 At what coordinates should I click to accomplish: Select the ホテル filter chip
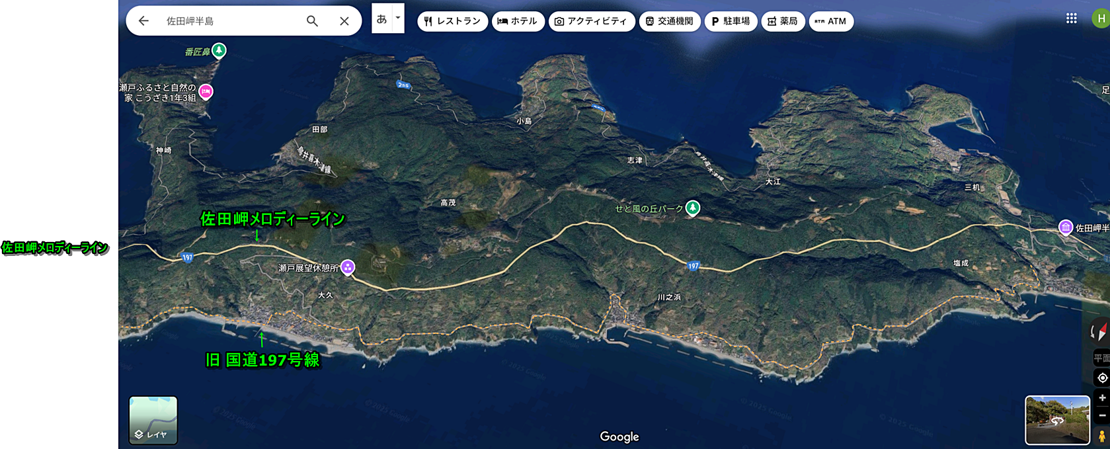518,21
